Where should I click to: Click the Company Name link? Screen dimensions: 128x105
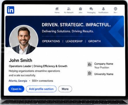coord(104,64)
